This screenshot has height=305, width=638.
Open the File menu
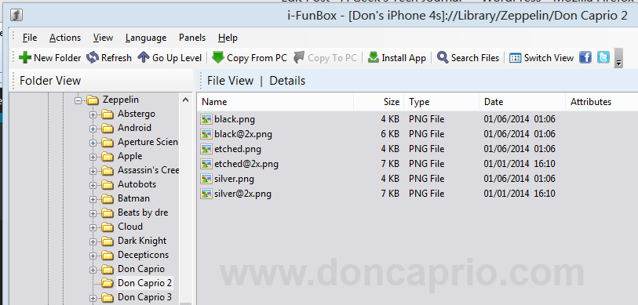tap(30, 38)
